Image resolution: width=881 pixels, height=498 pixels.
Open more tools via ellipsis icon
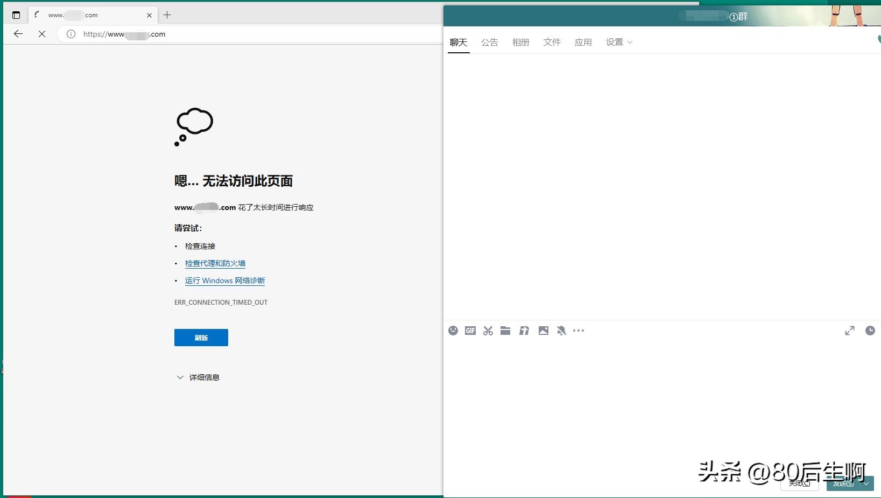pos(579,331)
